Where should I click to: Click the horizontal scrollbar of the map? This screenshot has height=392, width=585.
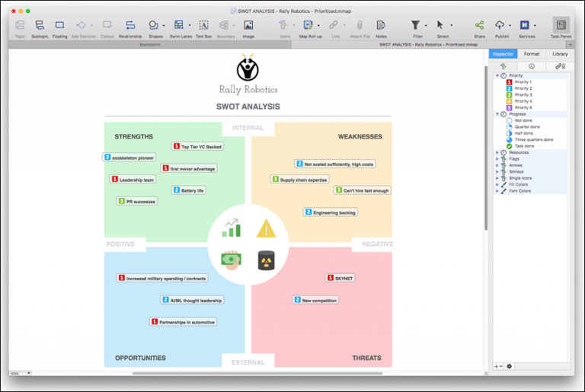pos(257,373)
